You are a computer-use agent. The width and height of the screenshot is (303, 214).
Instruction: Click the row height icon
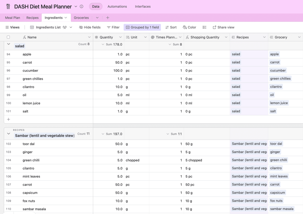204,27
